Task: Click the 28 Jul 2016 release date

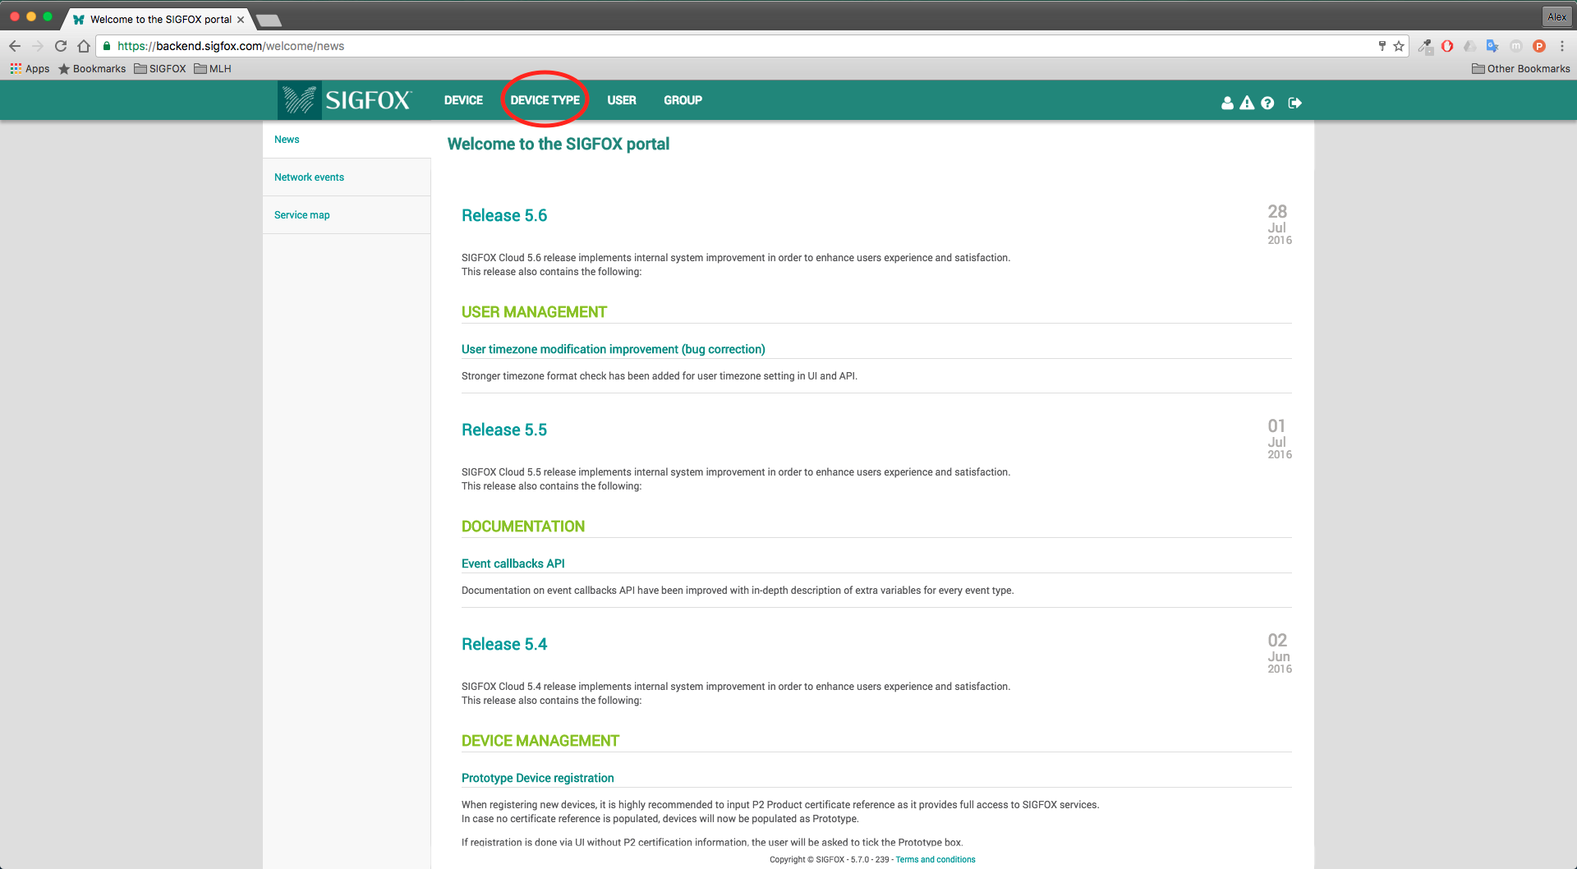Action: coord(1279,224)
